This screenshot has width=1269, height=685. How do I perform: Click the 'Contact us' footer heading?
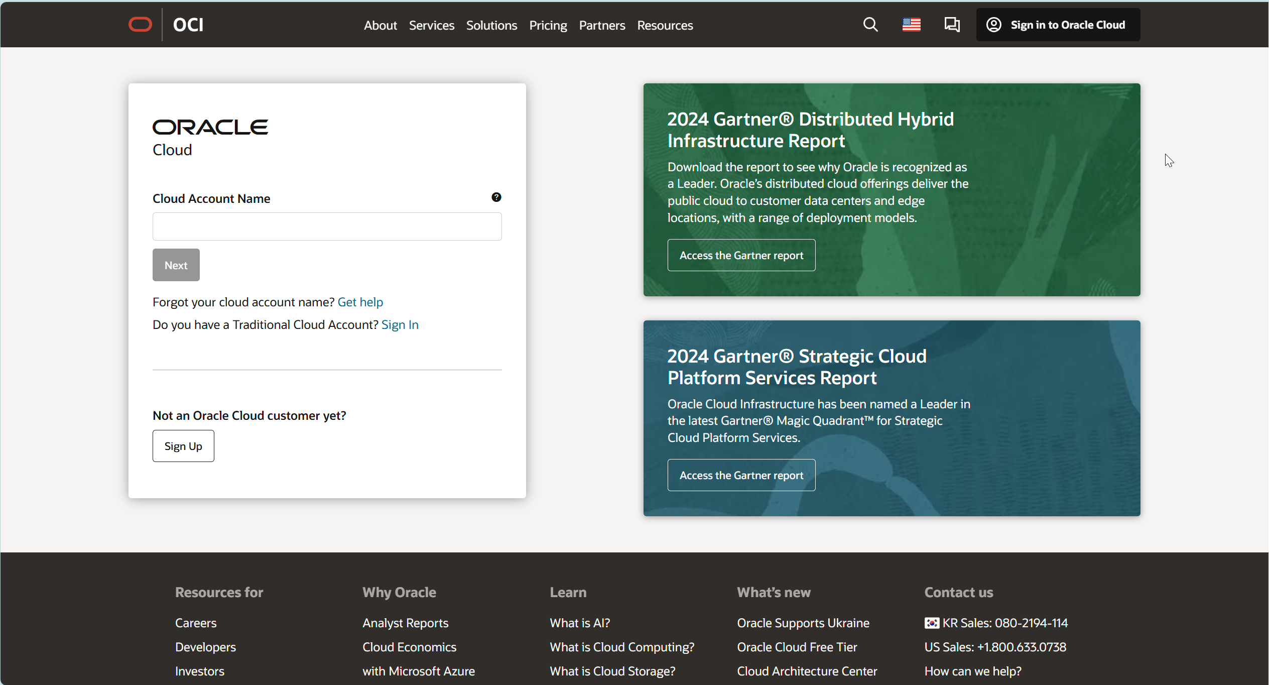pos(959,592)
